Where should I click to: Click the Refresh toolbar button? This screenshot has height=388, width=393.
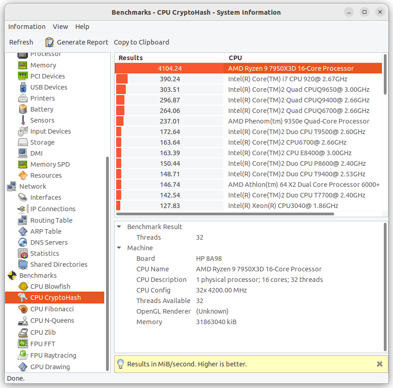pyautogui.click(x=21, y=42)
